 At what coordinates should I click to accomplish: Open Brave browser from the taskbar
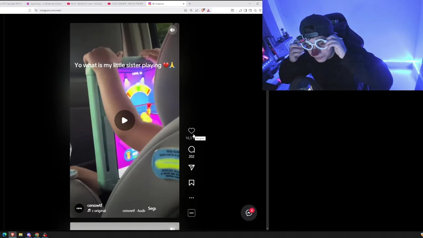pyautogui.click(x=13, y=235)
